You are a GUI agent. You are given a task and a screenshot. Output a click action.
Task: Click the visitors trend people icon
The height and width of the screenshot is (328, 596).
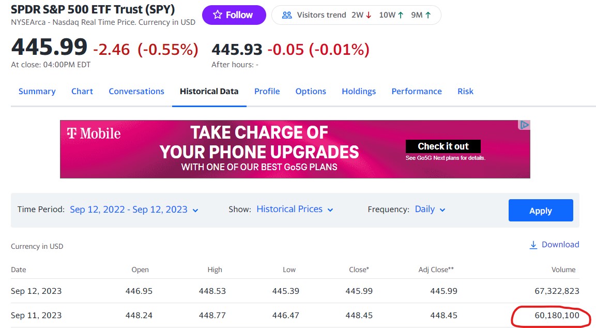[287, 15]
